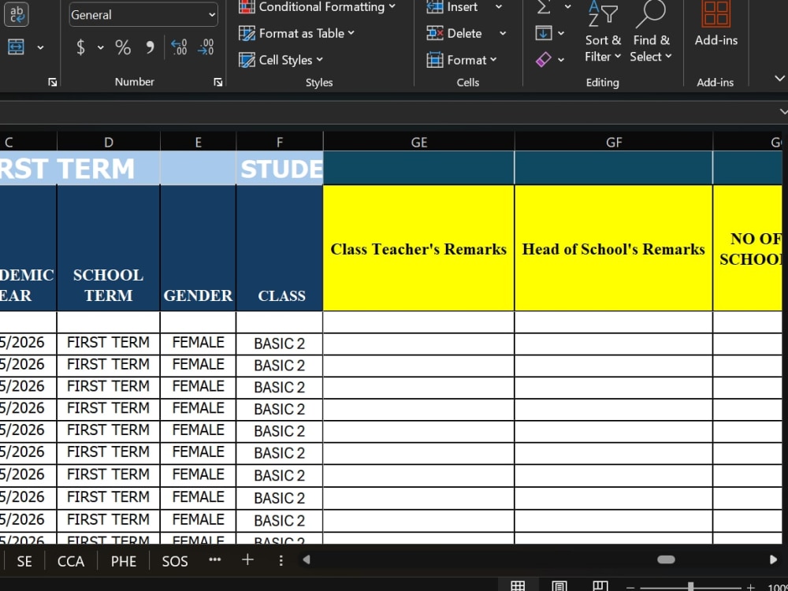
Task: Expand accounting format dropdown arrow
Action: point(101,47)
